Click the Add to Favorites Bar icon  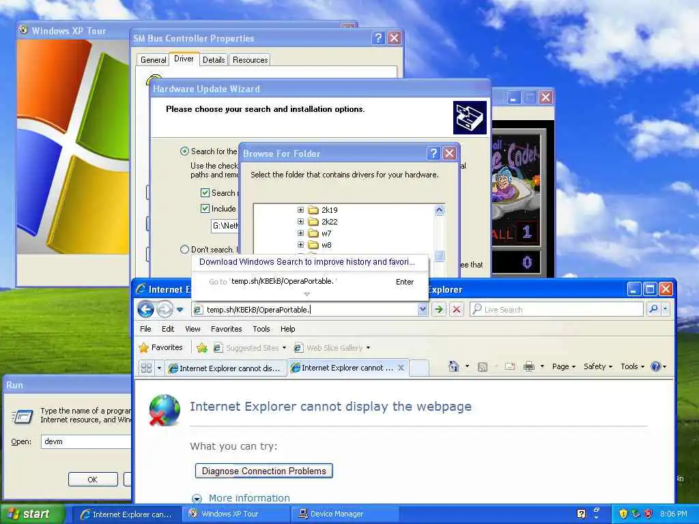202,347
